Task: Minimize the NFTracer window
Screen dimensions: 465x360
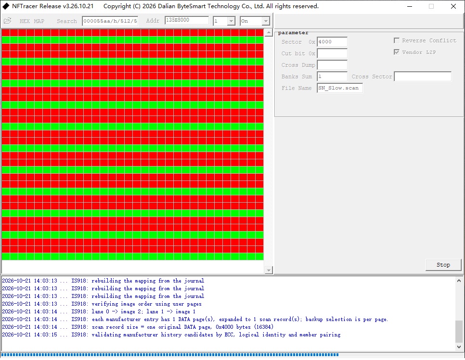Action: pos(410,6)
